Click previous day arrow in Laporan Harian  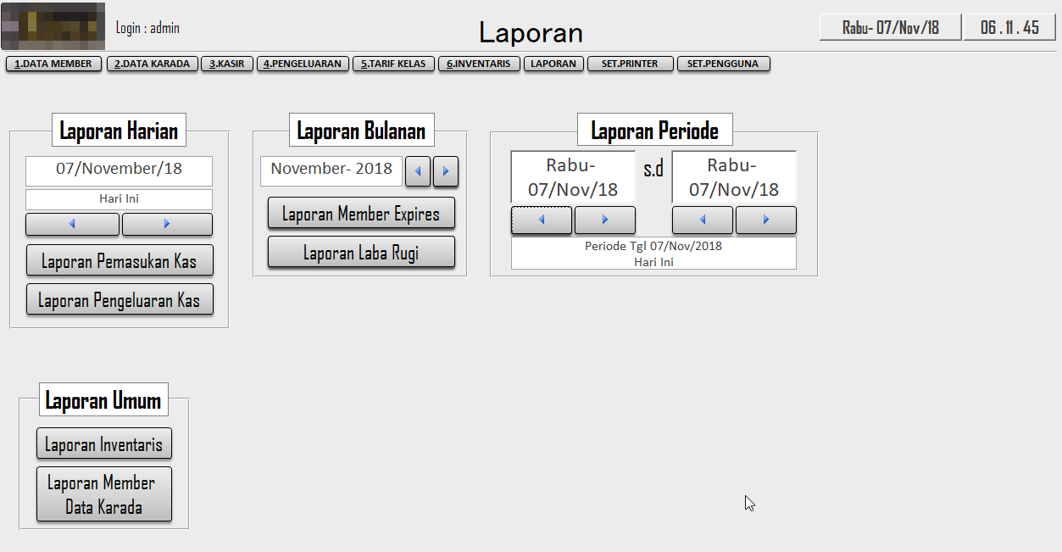[72, 224]
